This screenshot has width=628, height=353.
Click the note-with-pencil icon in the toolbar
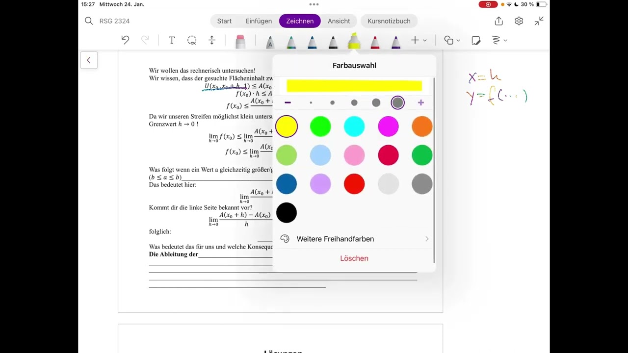pos(475,40)
